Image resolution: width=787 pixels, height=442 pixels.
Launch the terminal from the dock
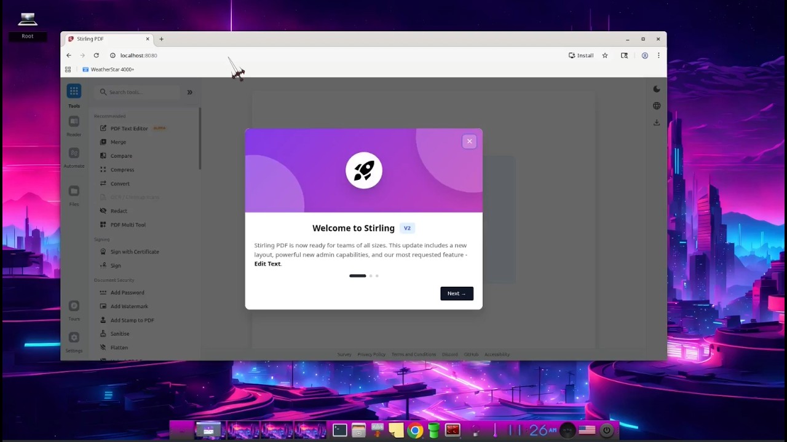[x=340, y=430]
